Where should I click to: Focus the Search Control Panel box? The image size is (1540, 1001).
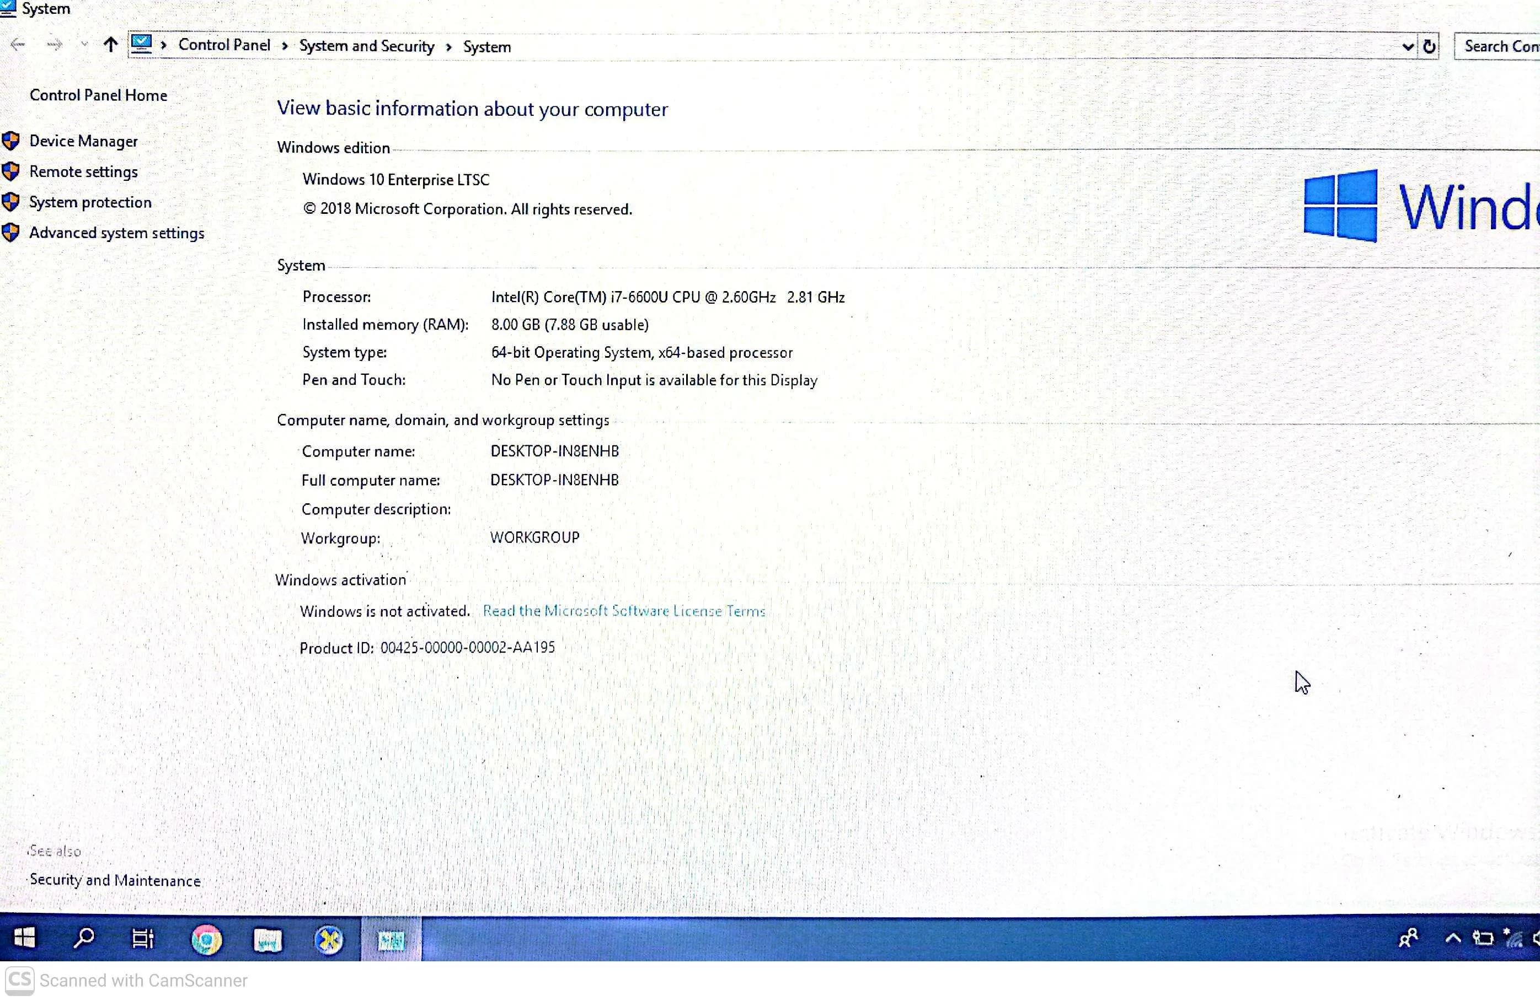coord(1498,46)
